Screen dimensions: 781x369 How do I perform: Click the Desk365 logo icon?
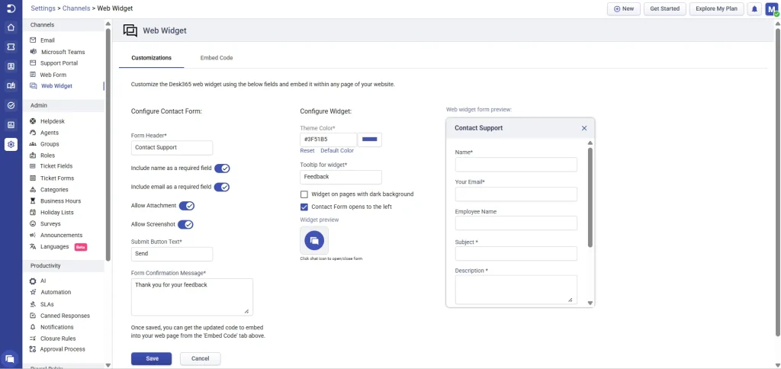(11, 8)
